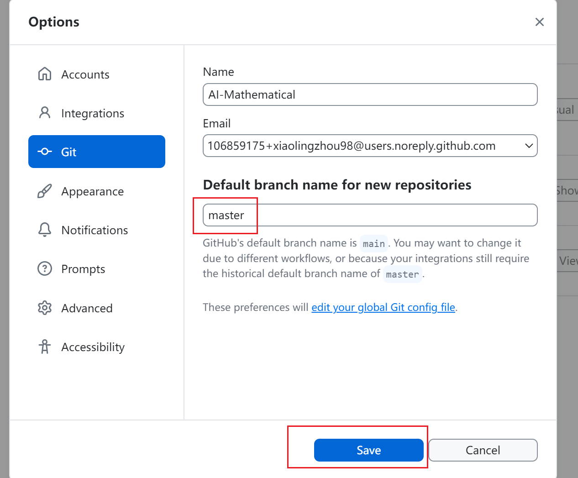Click the Prompts question mark icon

pos(45,268)
